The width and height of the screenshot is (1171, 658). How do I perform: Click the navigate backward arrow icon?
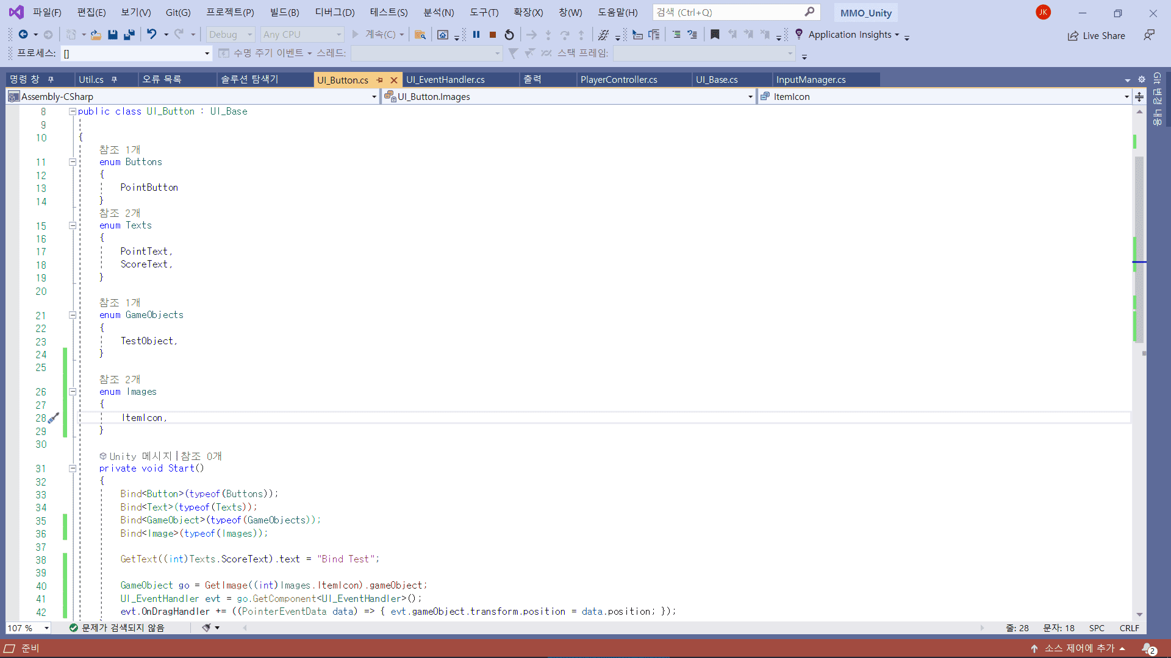23,35
